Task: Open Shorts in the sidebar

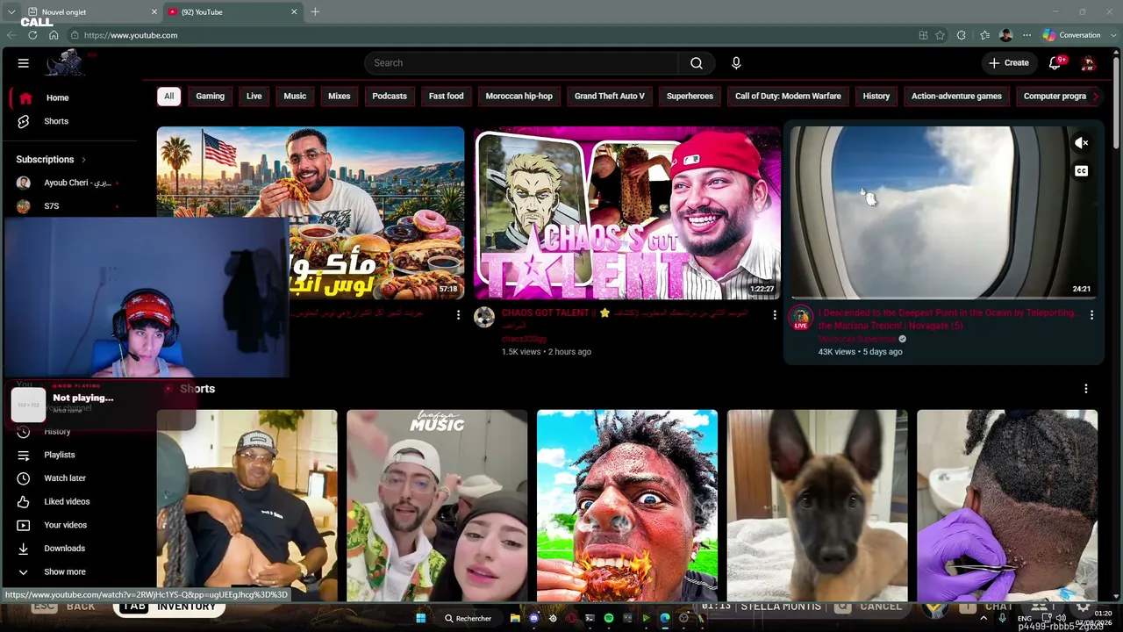Action: [x=56, y=121]
